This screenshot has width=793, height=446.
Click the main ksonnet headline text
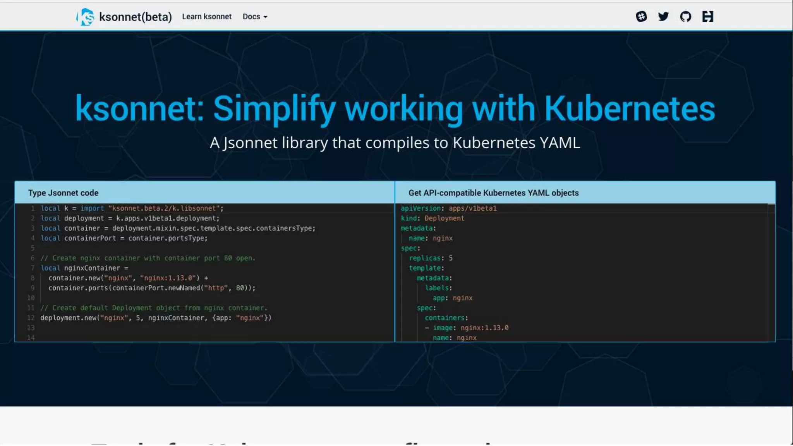coord(395,109)
